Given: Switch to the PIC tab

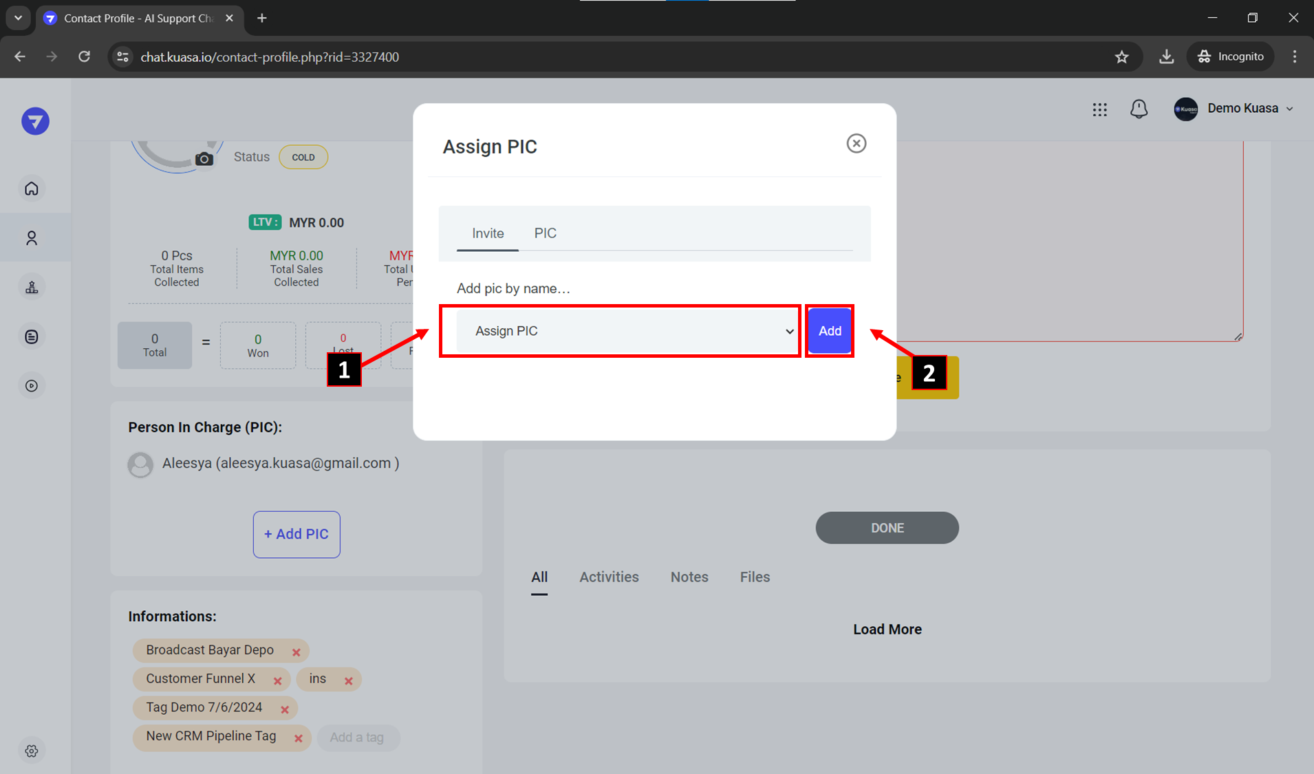Looking at the screenshot, I should [x=545, y=233].
